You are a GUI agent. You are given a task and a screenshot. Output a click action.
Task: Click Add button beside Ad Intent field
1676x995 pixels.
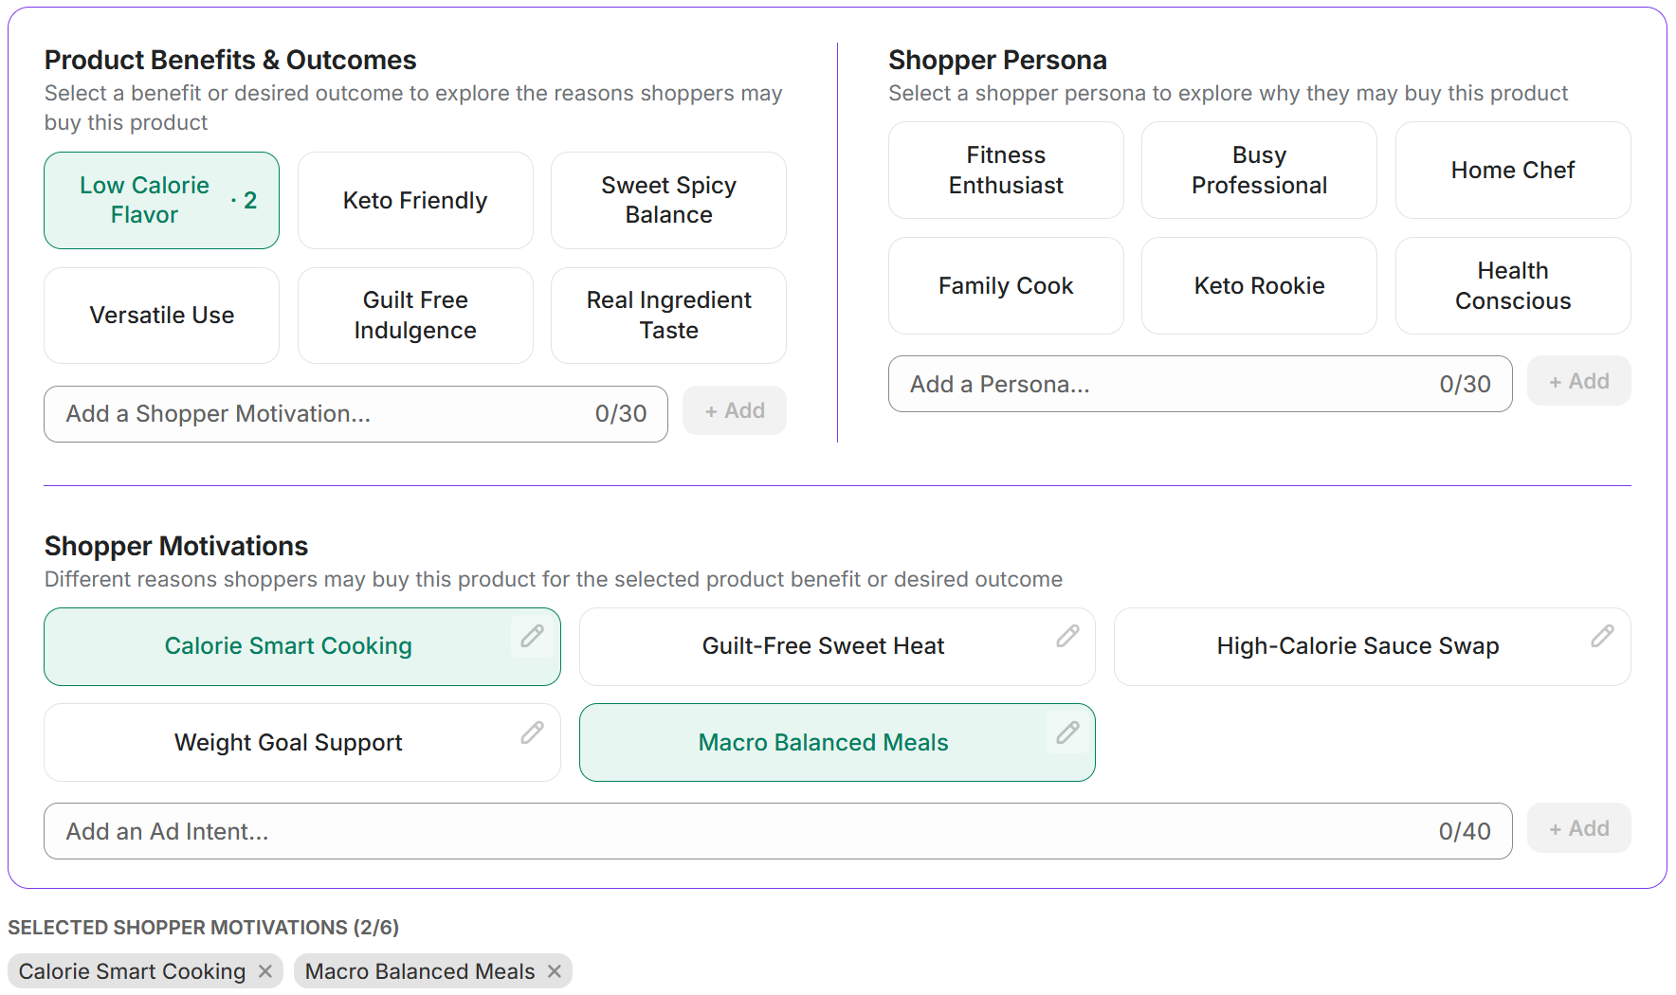1579,828
